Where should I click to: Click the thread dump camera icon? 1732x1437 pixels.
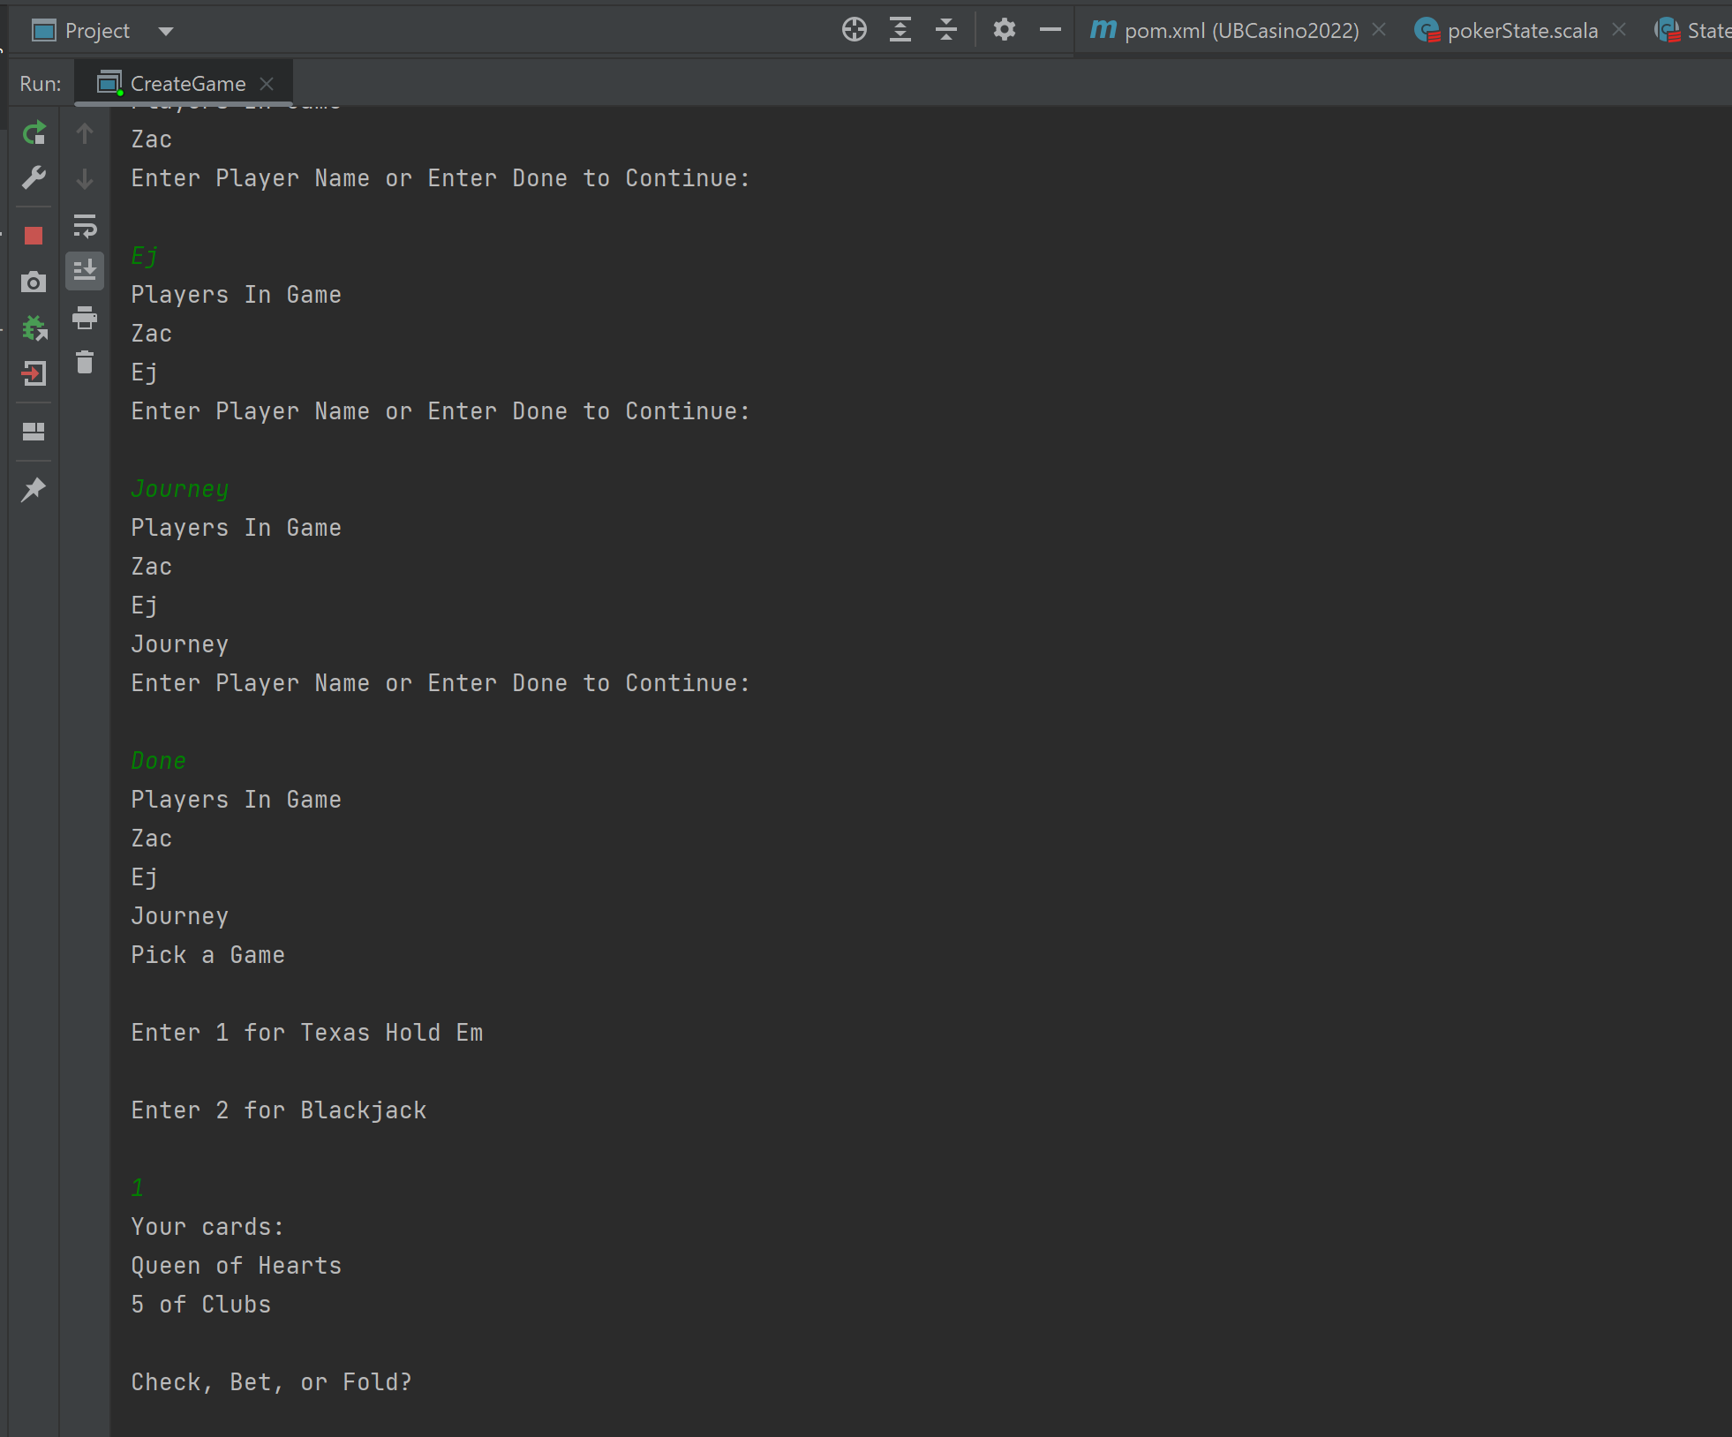pyautogui.click(x=34, y=282)
